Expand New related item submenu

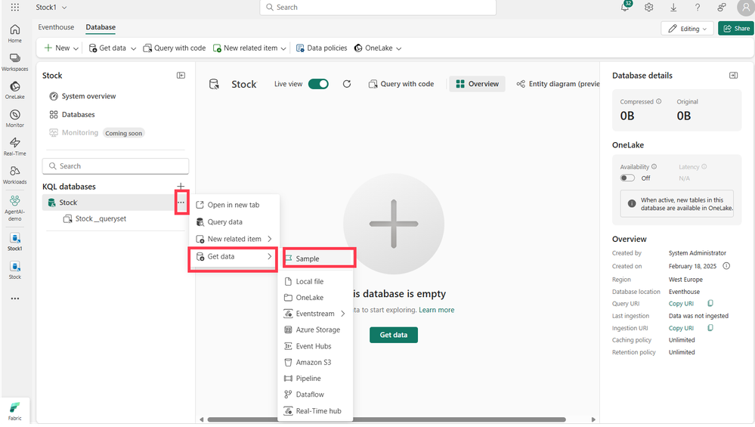pos(234,240)
